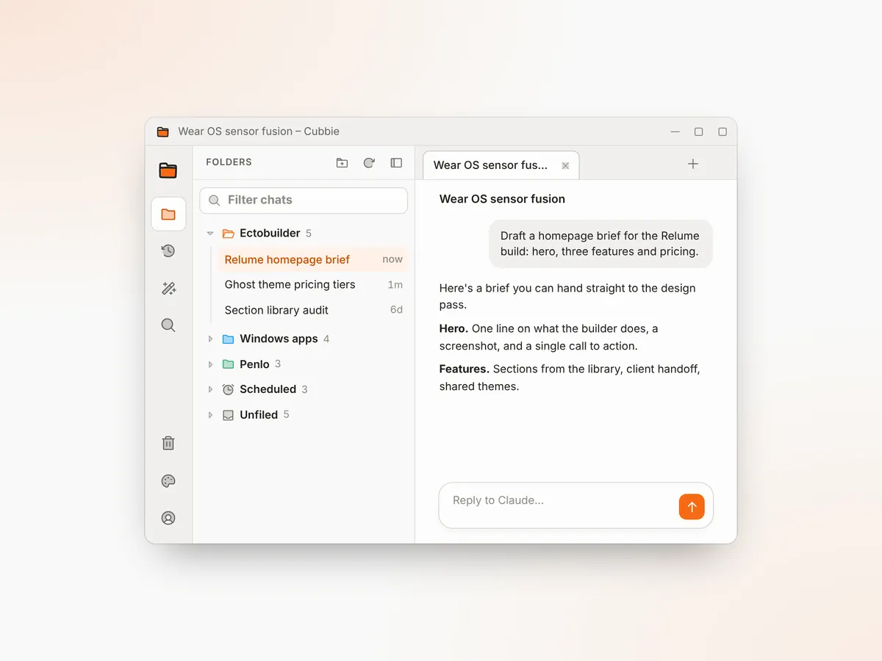
Task: Minimize the Cubbie window
Action: tap(675, 132)
